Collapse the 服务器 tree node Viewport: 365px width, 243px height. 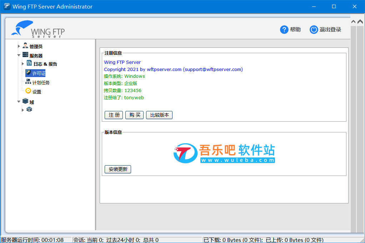[x=19, y=55]
